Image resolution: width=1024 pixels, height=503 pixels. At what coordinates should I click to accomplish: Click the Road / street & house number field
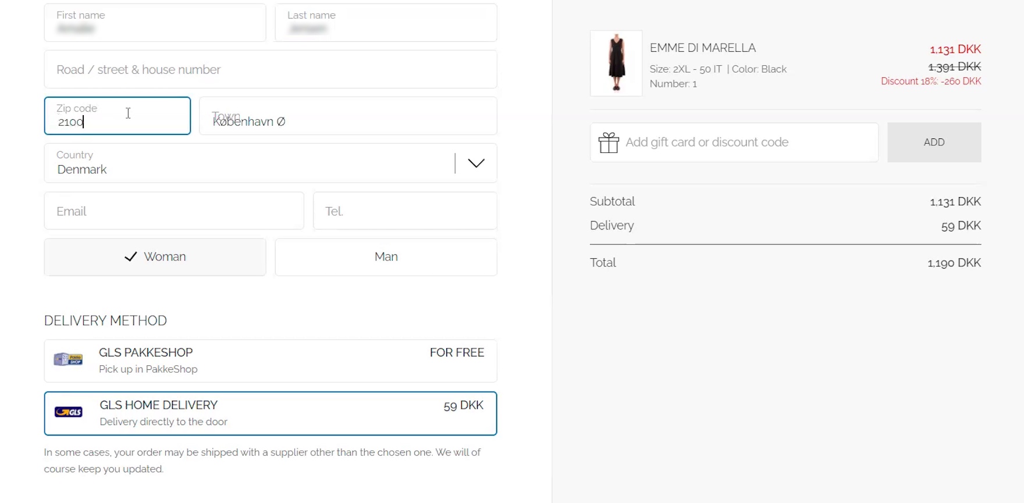coord(271,70)
